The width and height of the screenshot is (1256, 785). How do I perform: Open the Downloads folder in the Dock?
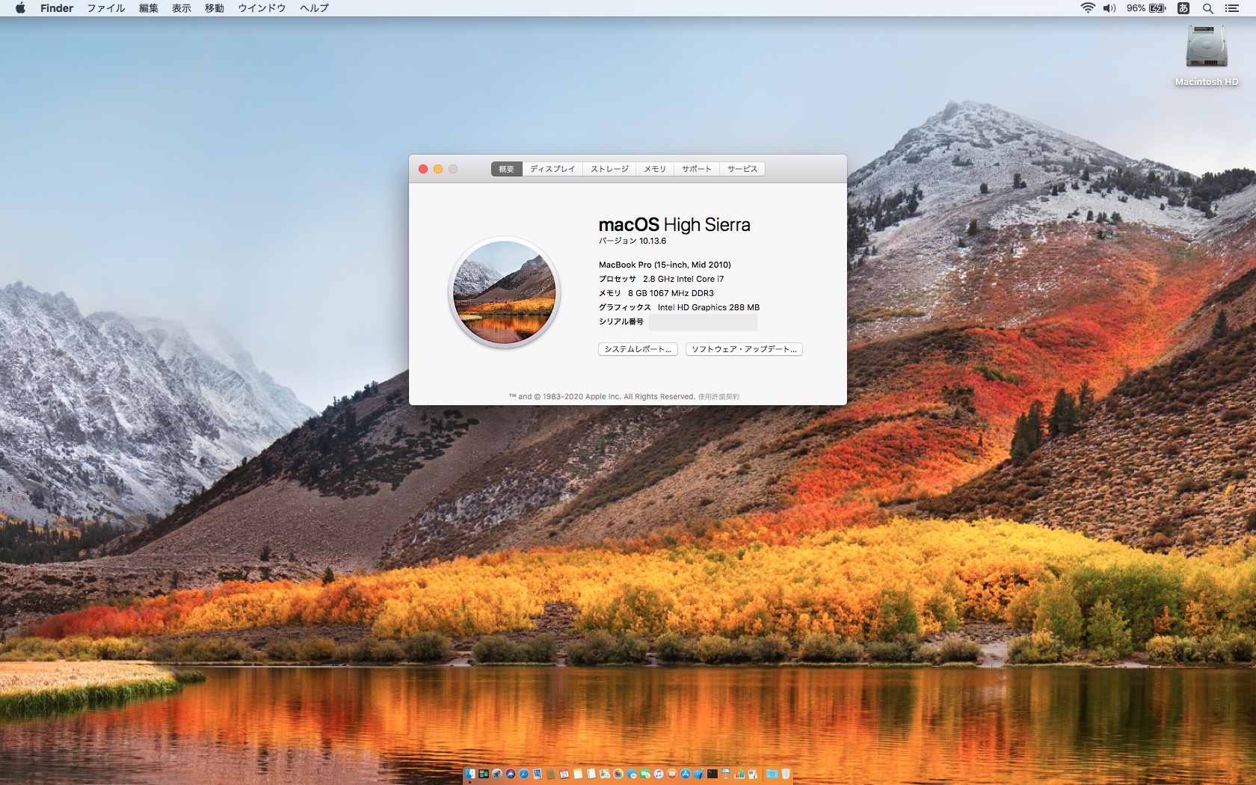[772, 774]
